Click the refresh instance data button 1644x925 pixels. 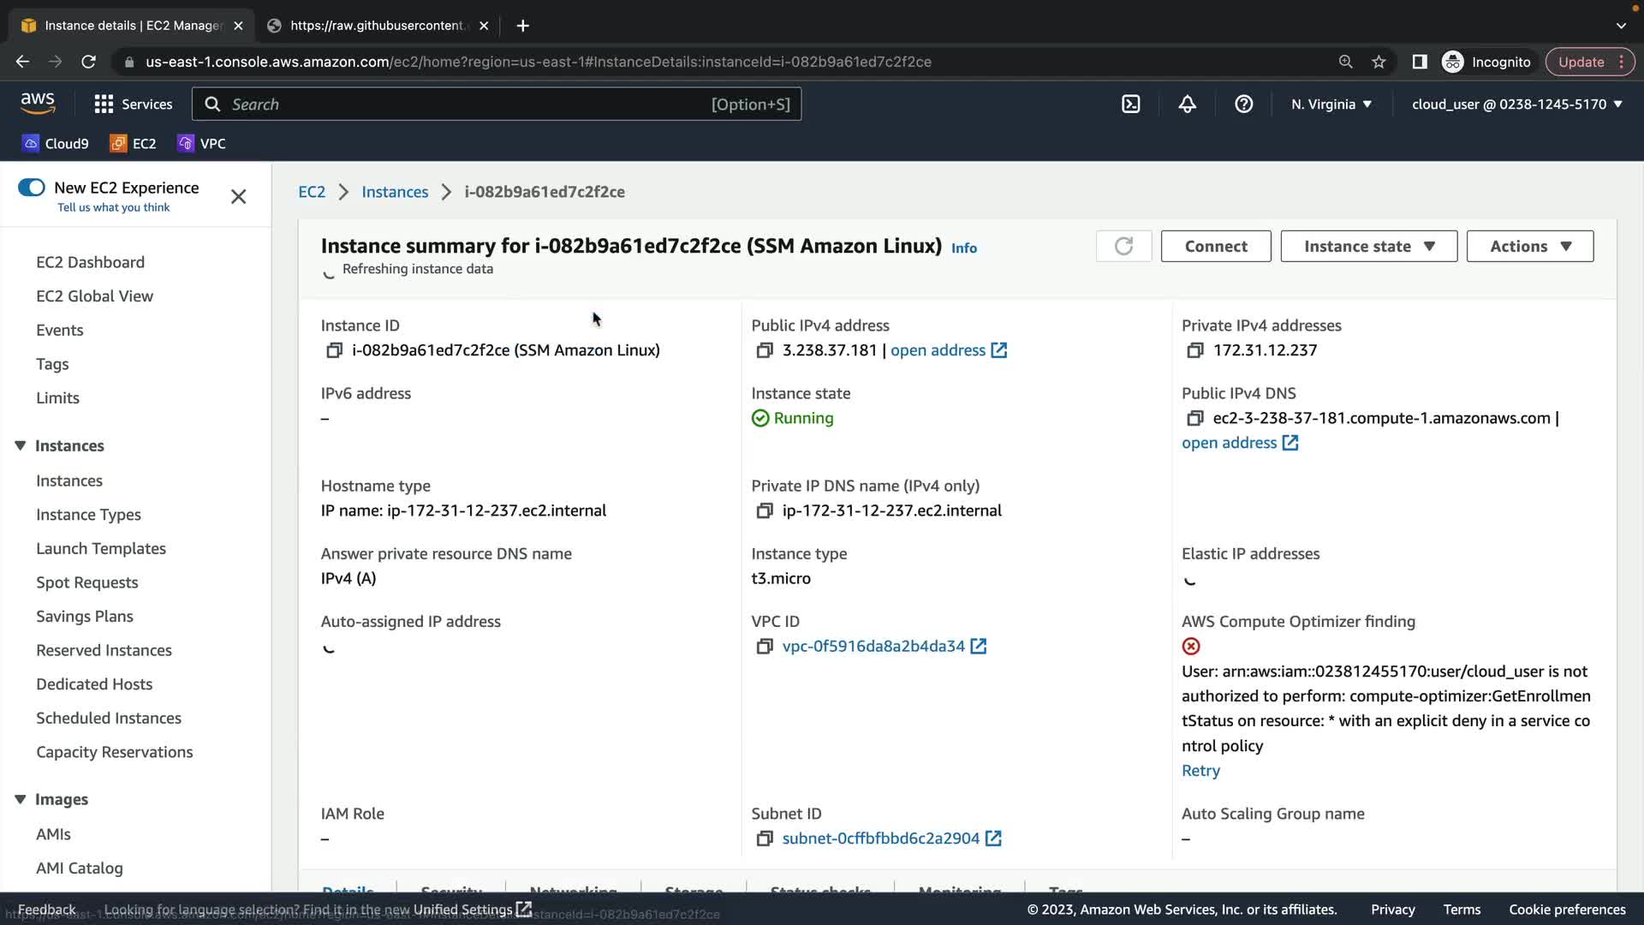click(x=1123, y=247)
